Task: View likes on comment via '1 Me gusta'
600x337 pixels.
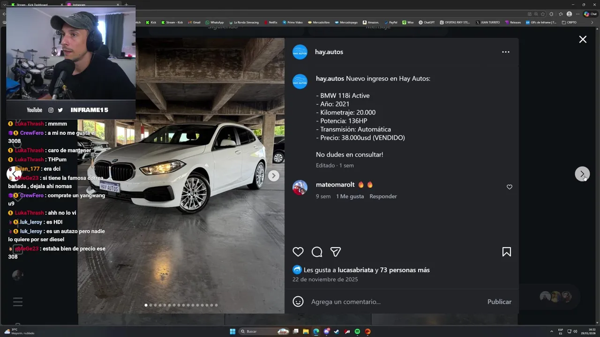Action: 350,196
